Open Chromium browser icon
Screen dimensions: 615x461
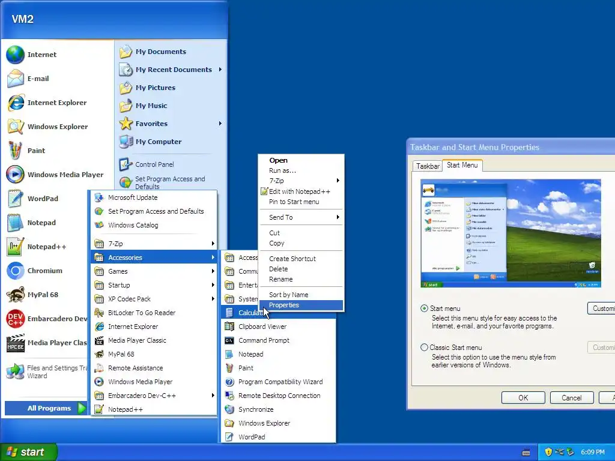[x=15, y=271]
